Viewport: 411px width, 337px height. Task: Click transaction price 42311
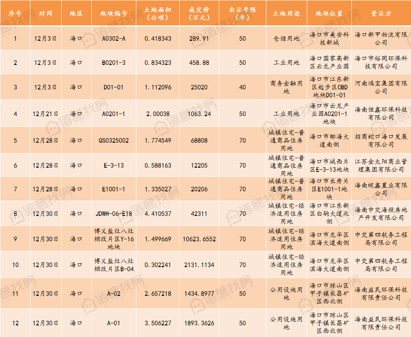(199, 214)
